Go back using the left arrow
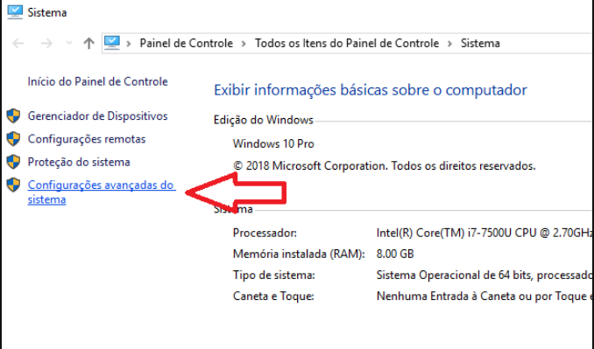Screen dimensions: 594x349 (x=18, y=43)
